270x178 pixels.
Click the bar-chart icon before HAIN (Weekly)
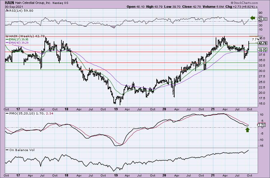[7, 36]
